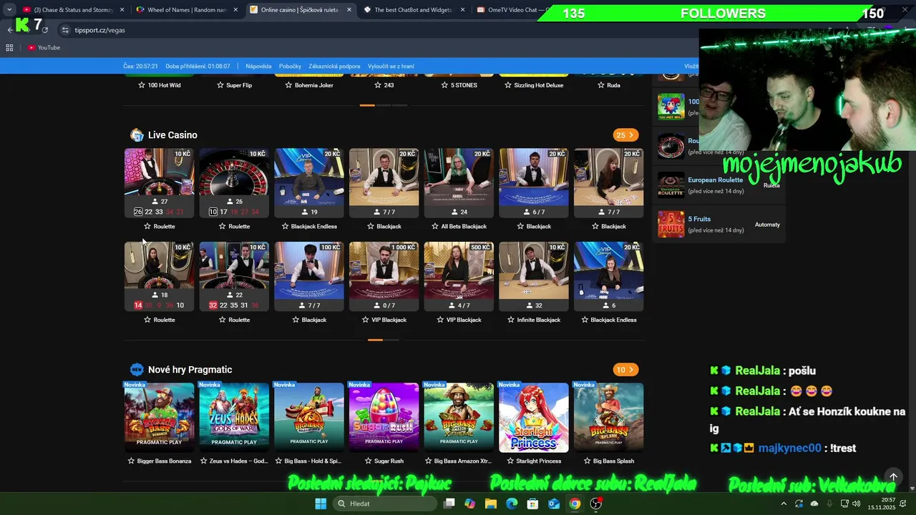The width and height of the screenshot is (916, 515).
Task: Star the All Bets Blackjack table
Action: [435, 227]
